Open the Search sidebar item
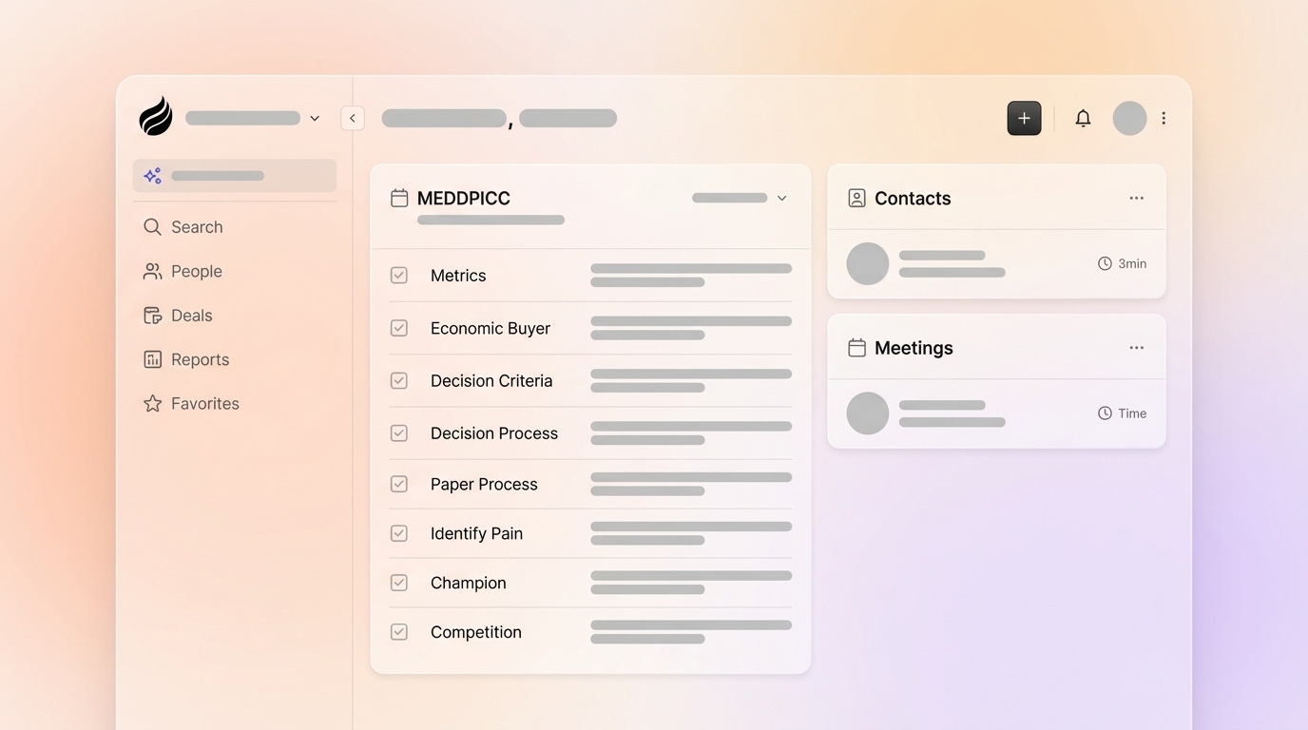1308x730 pixels. (197, 226)
